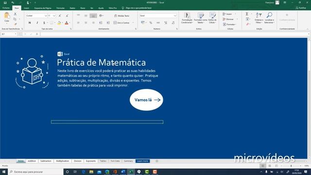Image resolution: width=311 pixels, height=175 pixels.
Task: Undo the last action
Action: tap(13, 2)
